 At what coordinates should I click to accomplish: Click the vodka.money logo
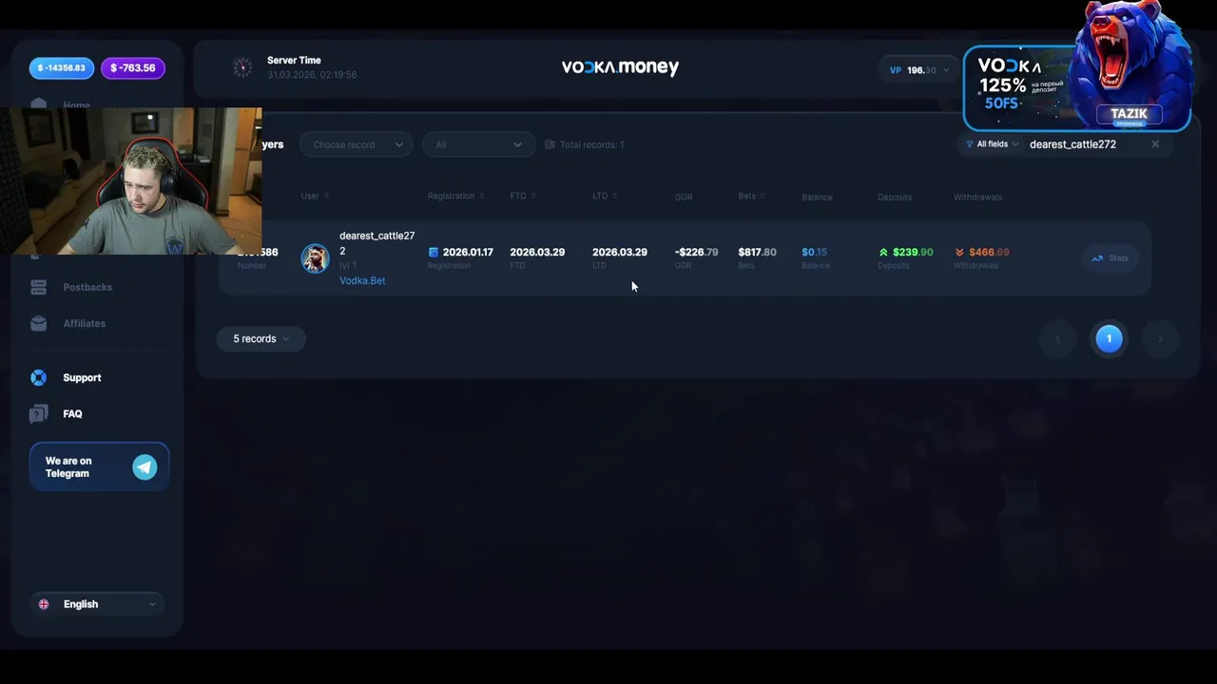coord(620,67)
